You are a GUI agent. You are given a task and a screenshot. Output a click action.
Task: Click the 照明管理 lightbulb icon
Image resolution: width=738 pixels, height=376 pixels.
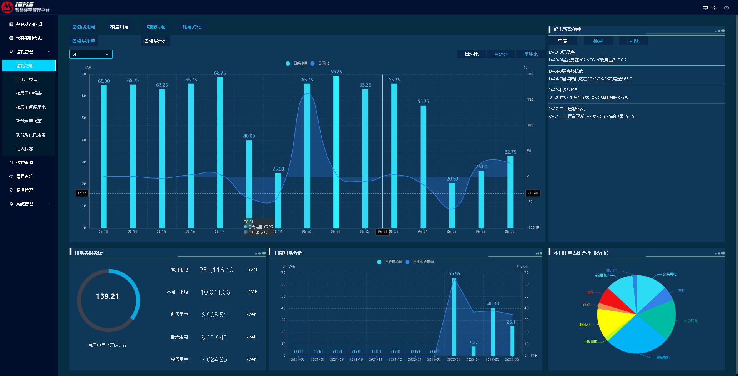pos(11,190)
